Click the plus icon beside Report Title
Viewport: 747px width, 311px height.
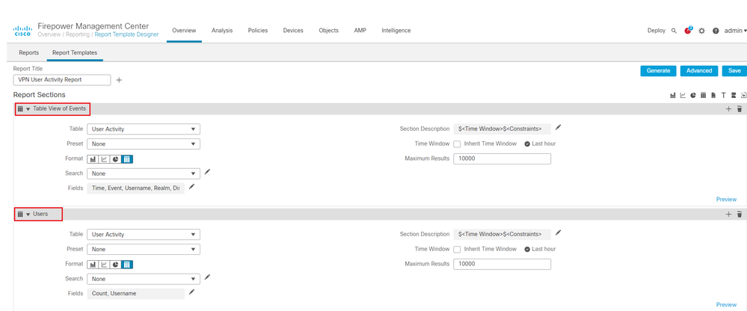(119, 80)
